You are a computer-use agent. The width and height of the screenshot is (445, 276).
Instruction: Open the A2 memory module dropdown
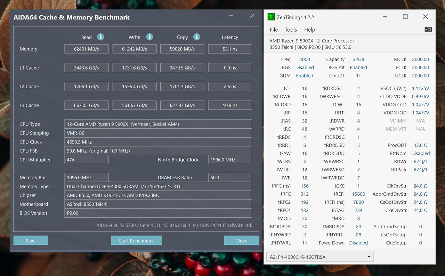coord(320,257)
